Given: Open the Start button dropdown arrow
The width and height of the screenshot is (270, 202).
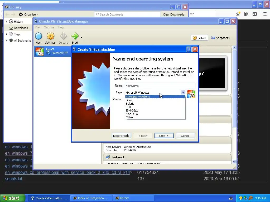Looking at the screenshot, I should click(82, 38).
